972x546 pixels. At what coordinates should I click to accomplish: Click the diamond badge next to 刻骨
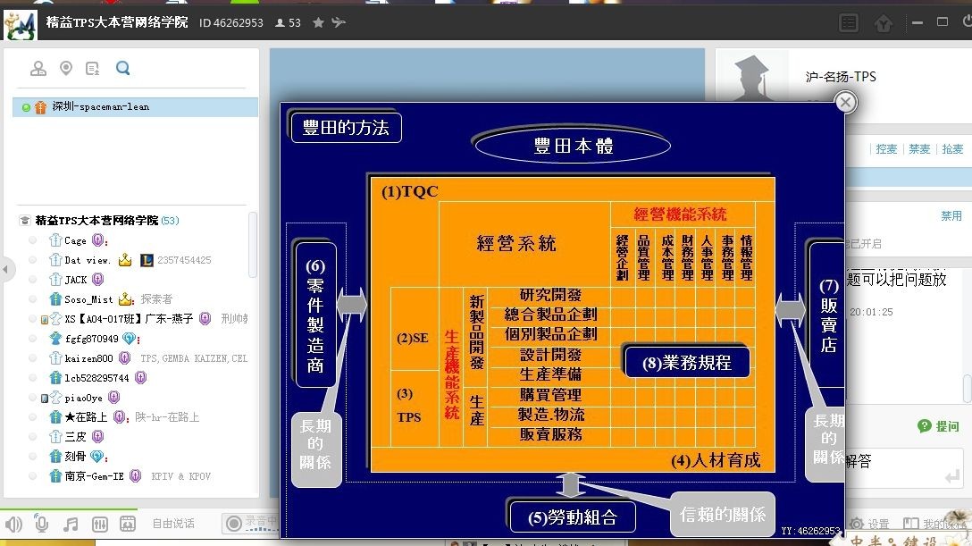coord(97,457)
